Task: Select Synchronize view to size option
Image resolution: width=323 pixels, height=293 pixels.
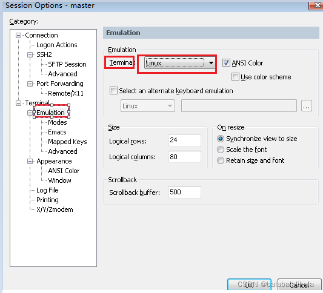Action: (221, 139)
